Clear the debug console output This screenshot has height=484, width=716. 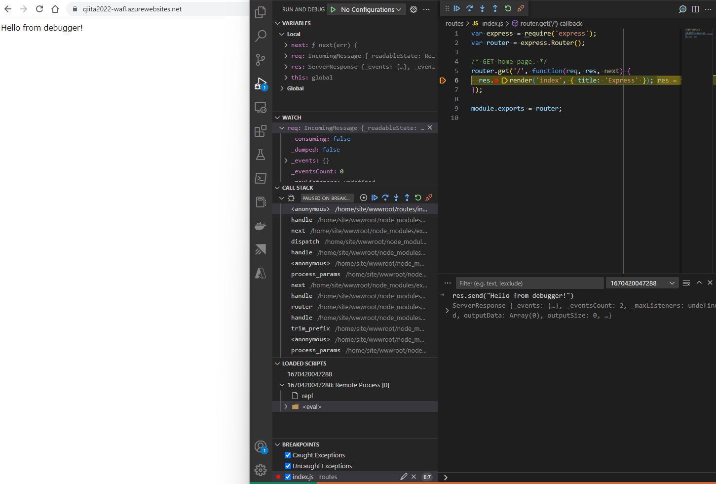click(x=686, y=283)
